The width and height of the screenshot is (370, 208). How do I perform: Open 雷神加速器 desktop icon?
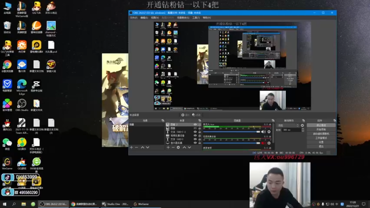pyautogui.click(x=37, y=27)
